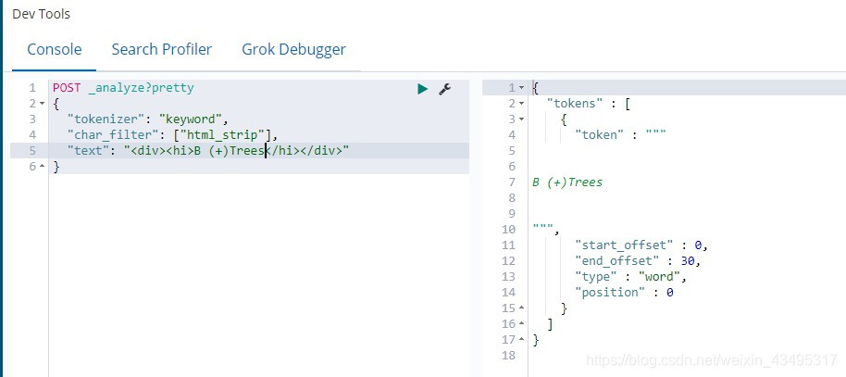Collapse the "tokens" array at response line 2
The height and width of the screenshot is (377, 846).
tap(521, 103)
